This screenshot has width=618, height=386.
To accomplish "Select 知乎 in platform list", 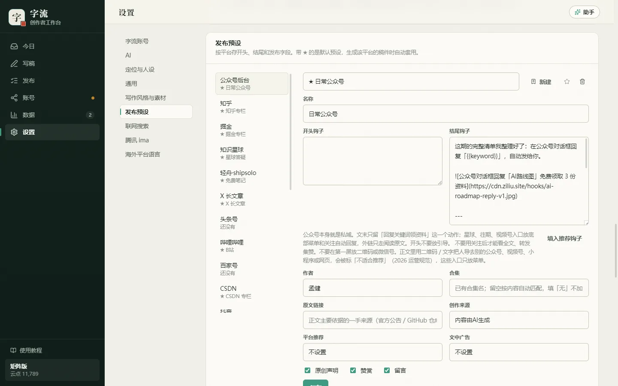I will click(x=252, y=107).
